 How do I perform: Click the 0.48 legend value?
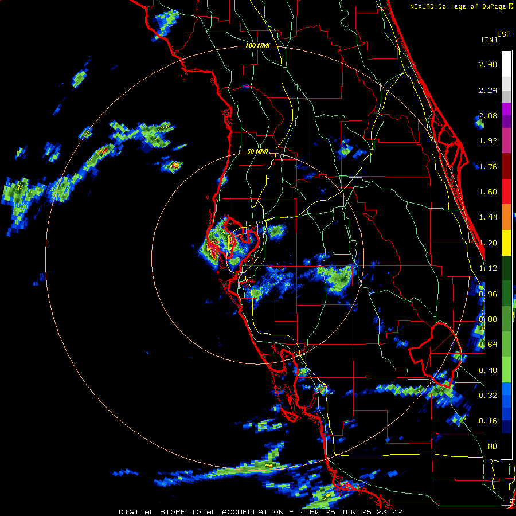click(488, 370)
